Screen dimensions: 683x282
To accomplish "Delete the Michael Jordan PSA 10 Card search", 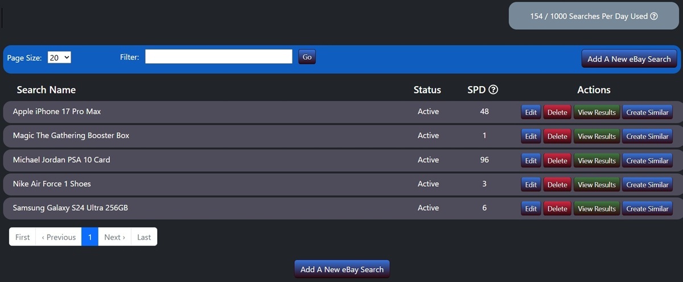I will point(557,161).
